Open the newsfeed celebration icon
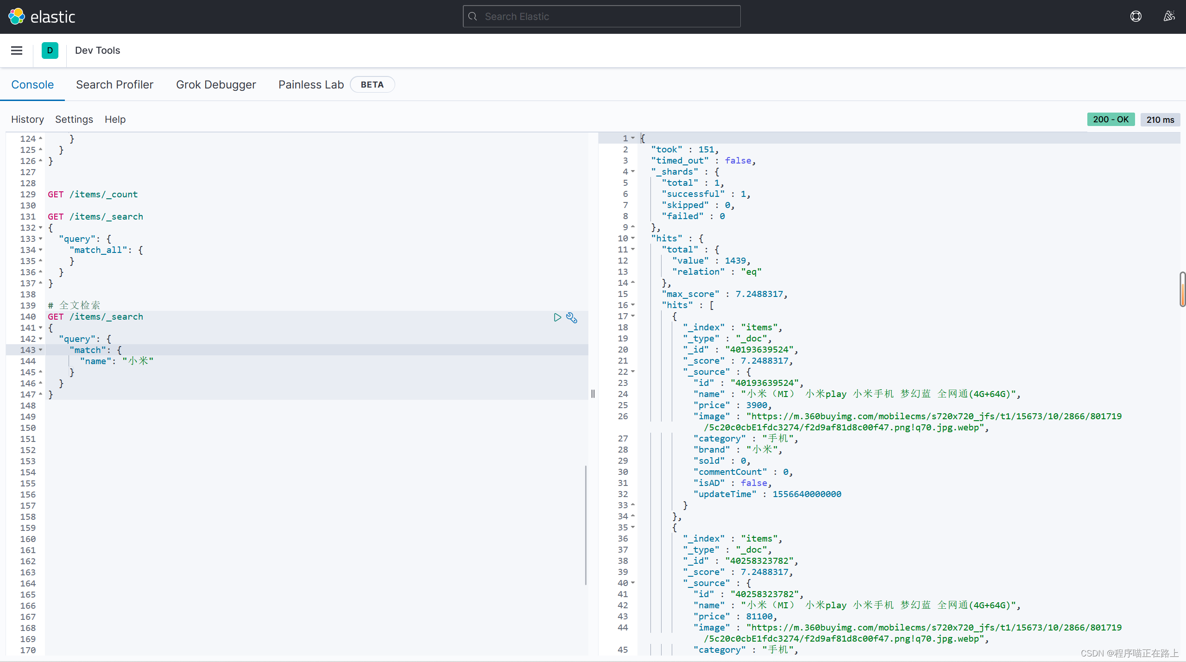Viewport: 1186px width, 662px height. point(1169,17)
